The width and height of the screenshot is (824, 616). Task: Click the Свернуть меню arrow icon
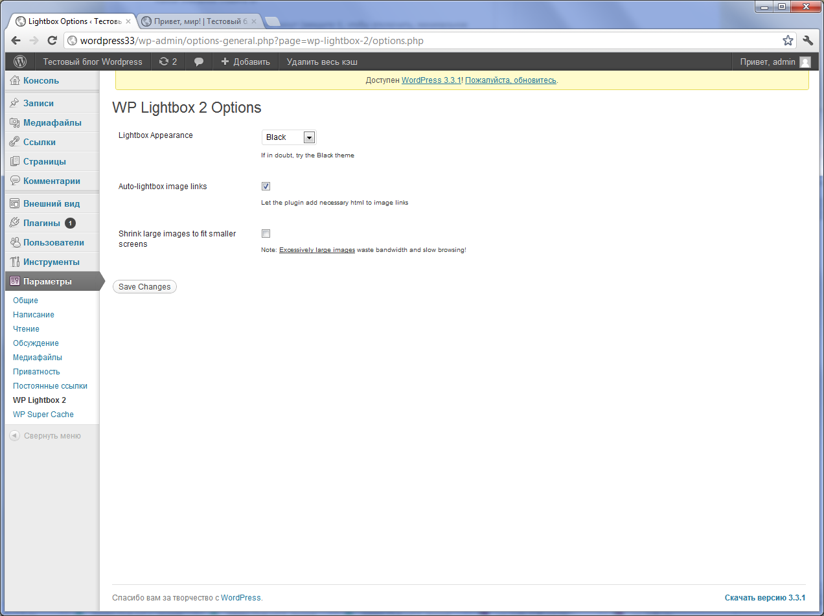pos(14,436)
